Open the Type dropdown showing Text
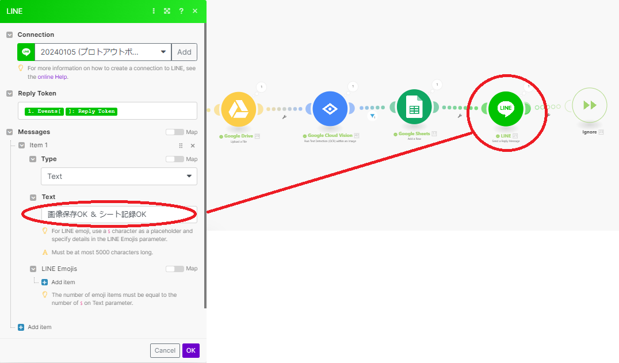Screen dimensions: 619x363 119,177
